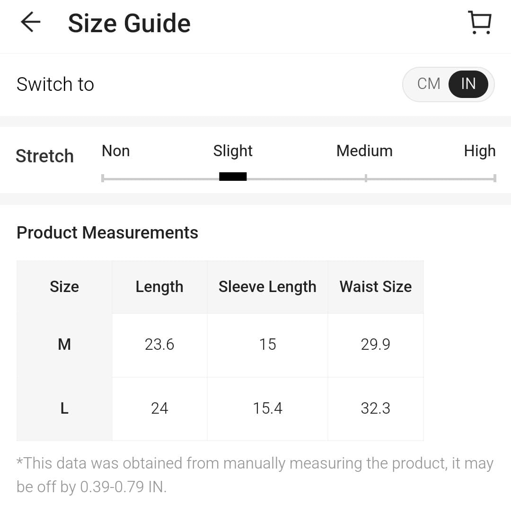Click the High stretch label
Viewport: 511px width, 514px height.
(479, 151)
